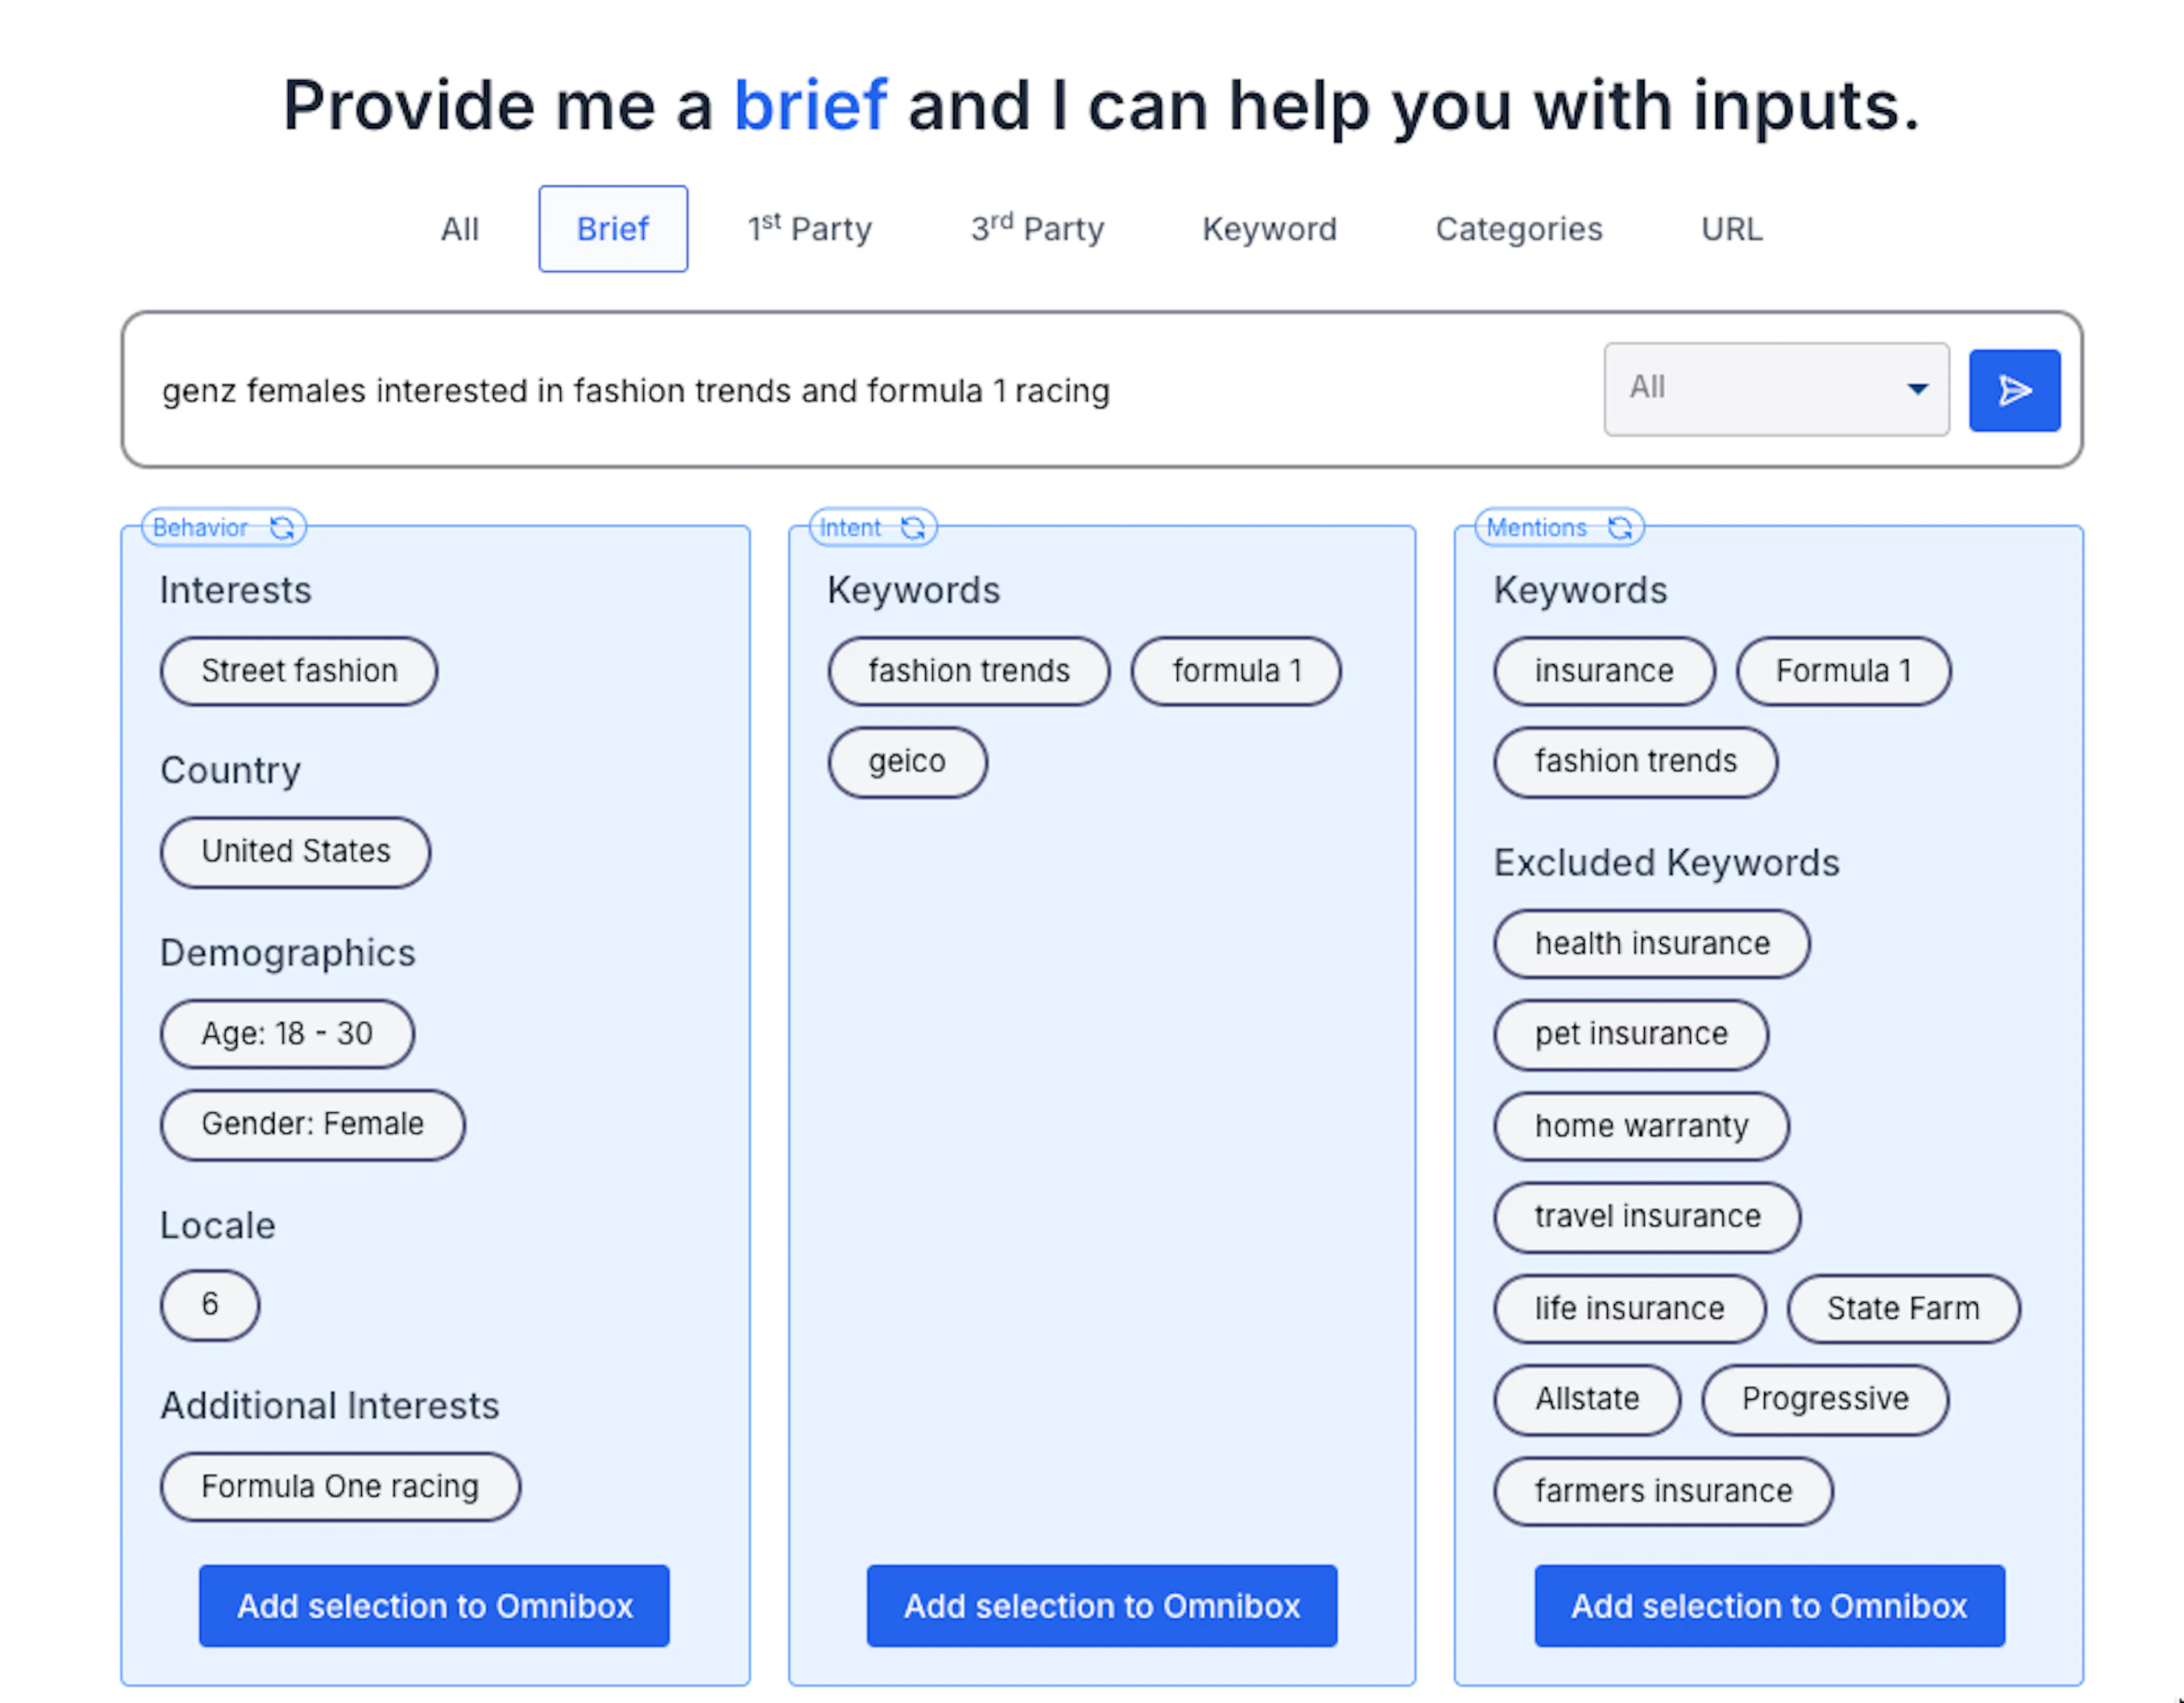The width and height of the screenshot is (2184, 1703).
Task: Refresh the Mentions panel suggestions
Action: pyautogui.click(x=1620, y=527)
